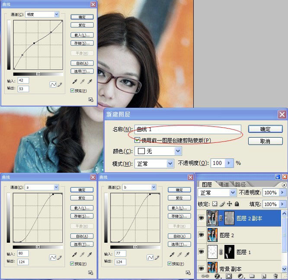Select black point eyedropper in channel a curves dialog

point(74,254)
